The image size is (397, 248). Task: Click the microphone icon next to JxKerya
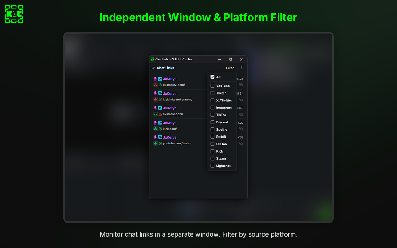coord(155,79)
